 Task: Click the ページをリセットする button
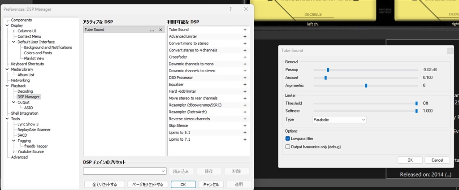tap(147, 185)
